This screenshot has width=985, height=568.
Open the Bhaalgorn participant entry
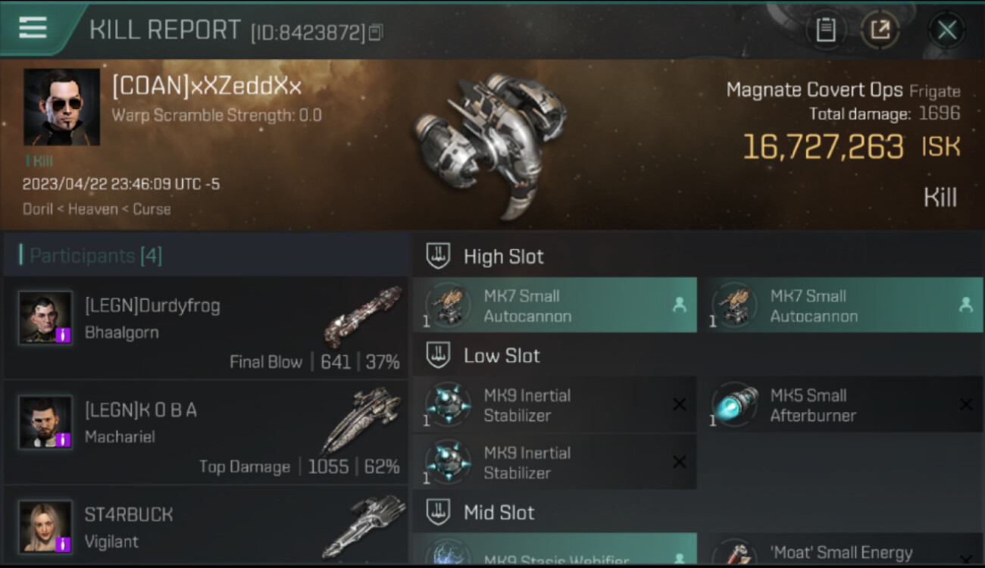[x=205, y=327]
